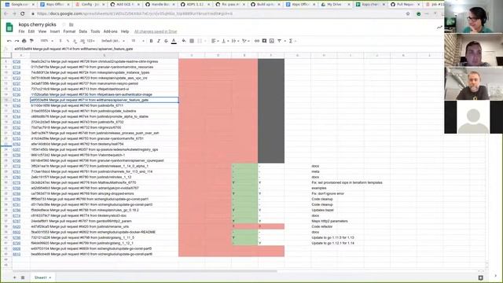
Task: Open the font size dropdown
Action: pyautogui.click(x=138, y=41)
